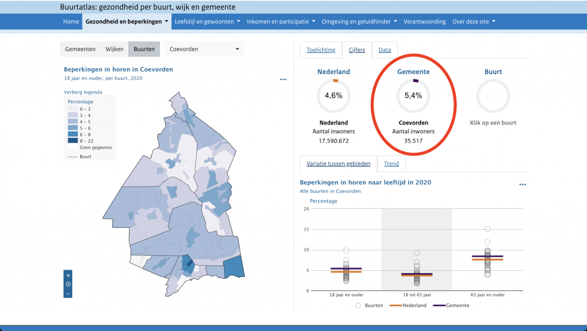Viewport: 587px width, 331px height.
Task: Open the Toelichting tab
Action: coord(321,50)
